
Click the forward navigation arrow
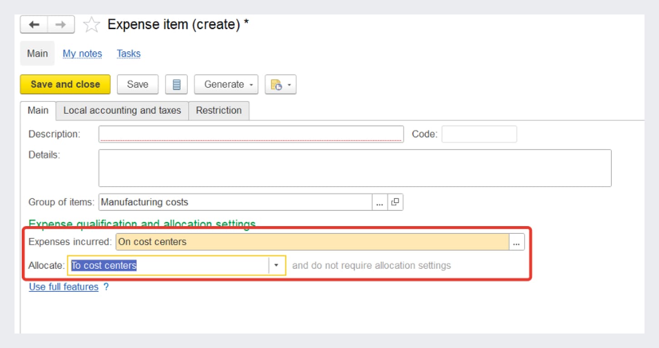(x=61, y=25)
